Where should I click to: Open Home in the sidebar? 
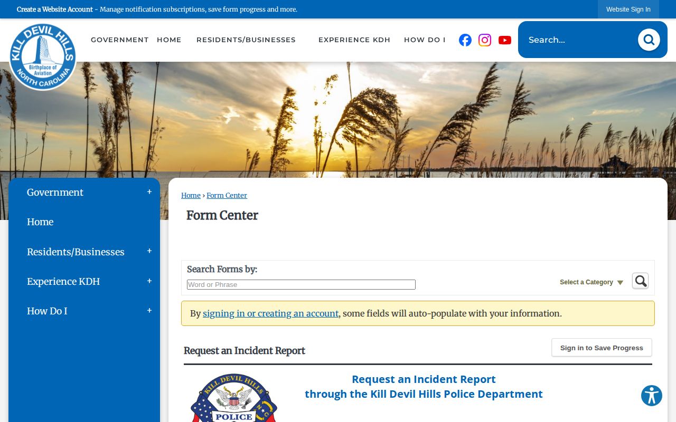[40, 222]
